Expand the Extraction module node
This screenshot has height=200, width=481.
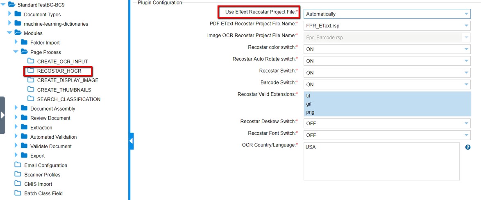[16, 127]
